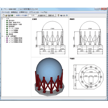Select the 図面作成 mode button
The height and width of the screenshot is (108, 108).
pyautogui.click(x=51, y=15)
